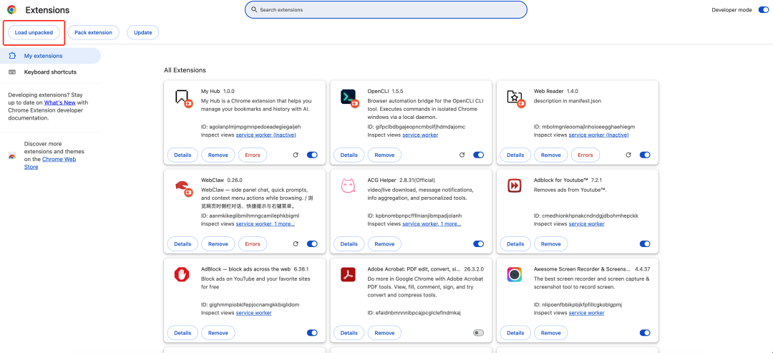Click the Awesome Screen Recorder icon
Screen dimensions: 773x353
[515, 274]
